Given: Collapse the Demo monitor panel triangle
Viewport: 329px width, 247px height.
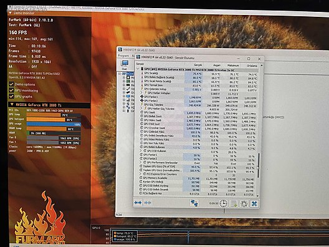Looking at the screenshot, I should (x=10, y=13).
